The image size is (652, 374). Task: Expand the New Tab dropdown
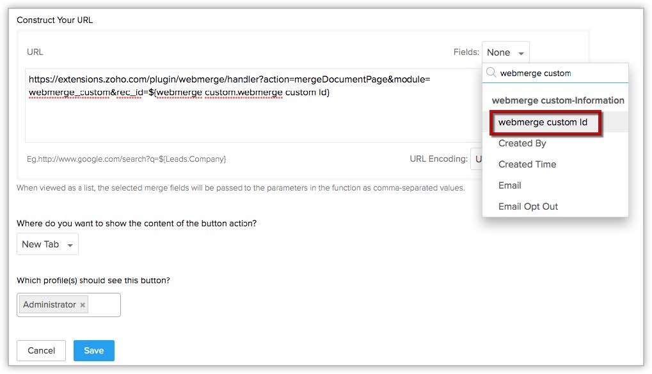47,244
